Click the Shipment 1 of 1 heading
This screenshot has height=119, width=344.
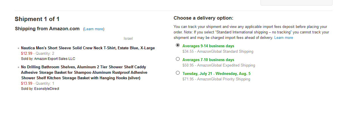click(x=37, y=19)
